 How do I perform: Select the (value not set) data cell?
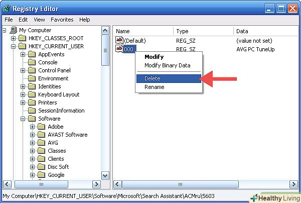point(254,41)
